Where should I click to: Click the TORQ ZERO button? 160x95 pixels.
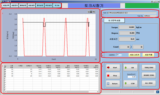(x=149, y=67)
